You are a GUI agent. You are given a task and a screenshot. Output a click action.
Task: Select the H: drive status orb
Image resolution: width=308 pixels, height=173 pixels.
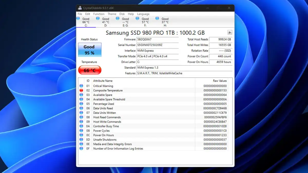(157, 18)
